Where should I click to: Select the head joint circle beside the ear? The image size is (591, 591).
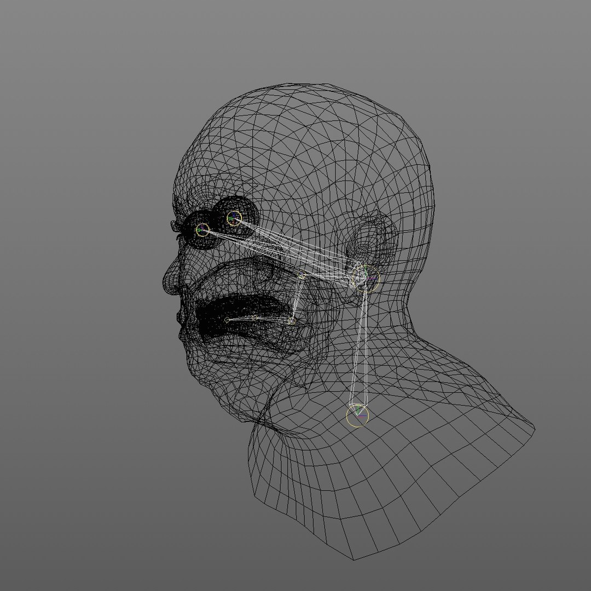click(x=365, y=279)
